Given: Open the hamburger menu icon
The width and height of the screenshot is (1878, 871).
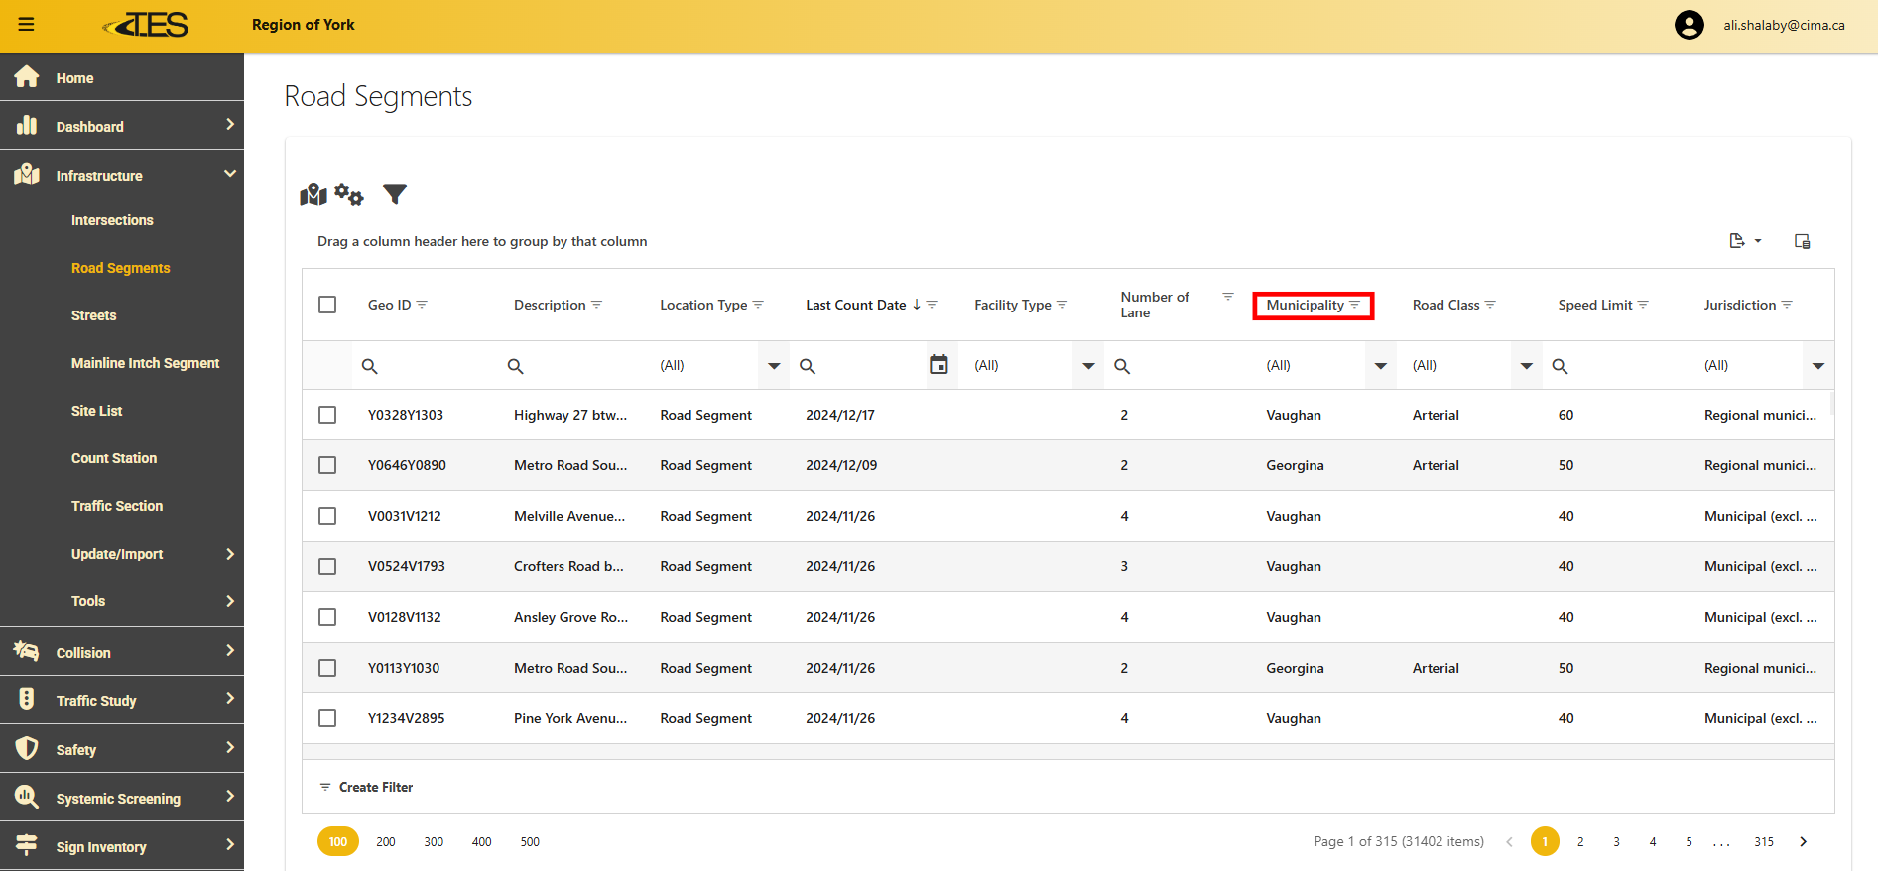Looking at the screenshot, I should click(26, 25).
